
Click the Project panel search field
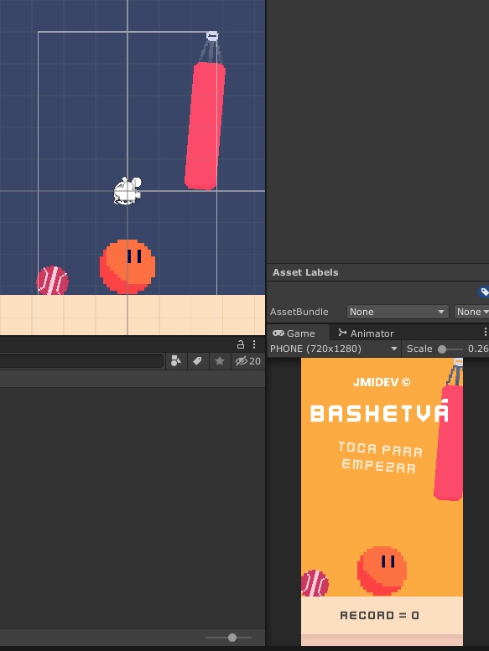pyautogui.click(x=81, y=361)
